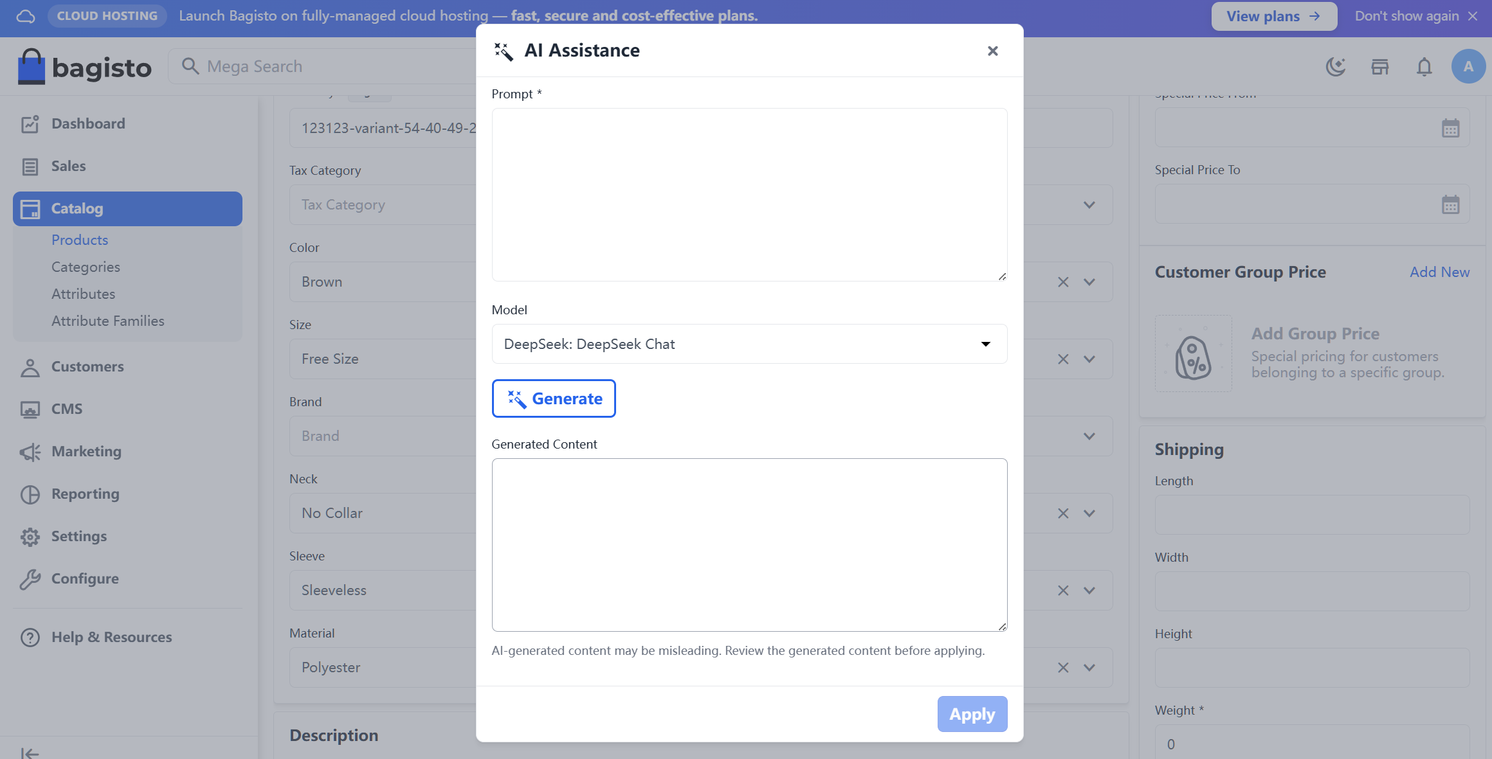Open Configure in the sidebar
The image size is (1492, 759).
(127, 578)
